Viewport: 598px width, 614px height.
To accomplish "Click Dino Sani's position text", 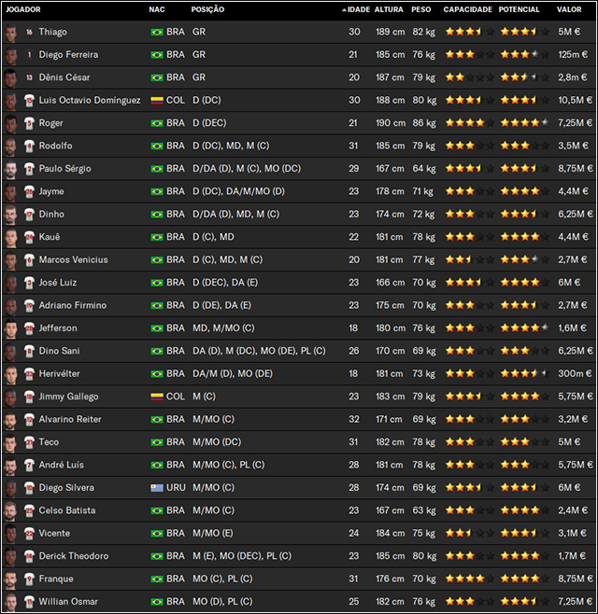I will 259,351.
